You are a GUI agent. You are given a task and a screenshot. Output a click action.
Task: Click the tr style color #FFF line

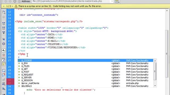(x=47, y=31)
